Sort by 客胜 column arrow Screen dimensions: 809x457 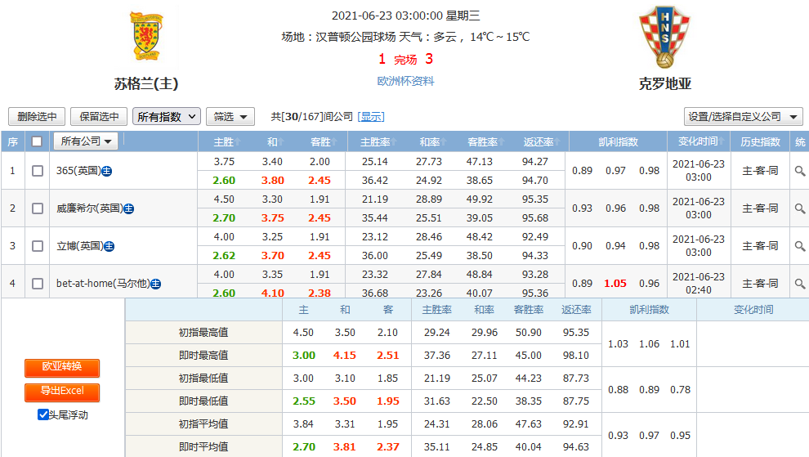[334, 142]
